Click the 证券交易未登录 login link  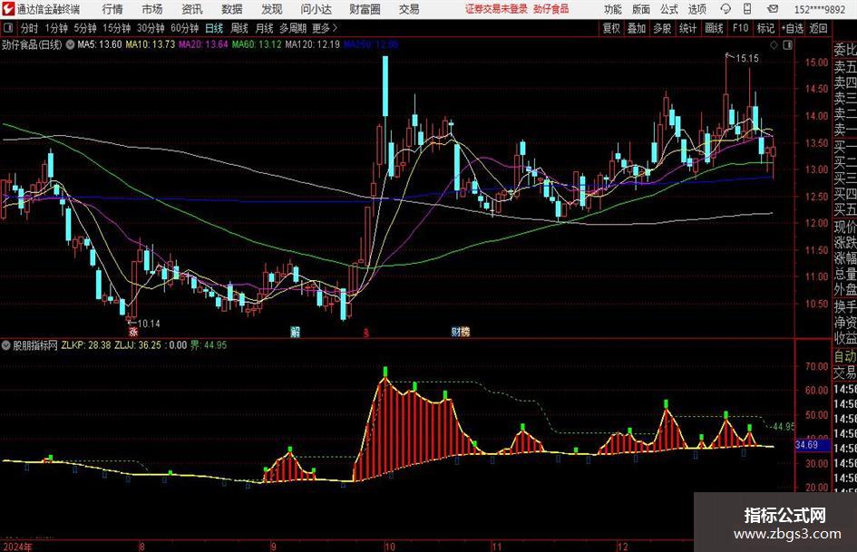click(496, 9)
